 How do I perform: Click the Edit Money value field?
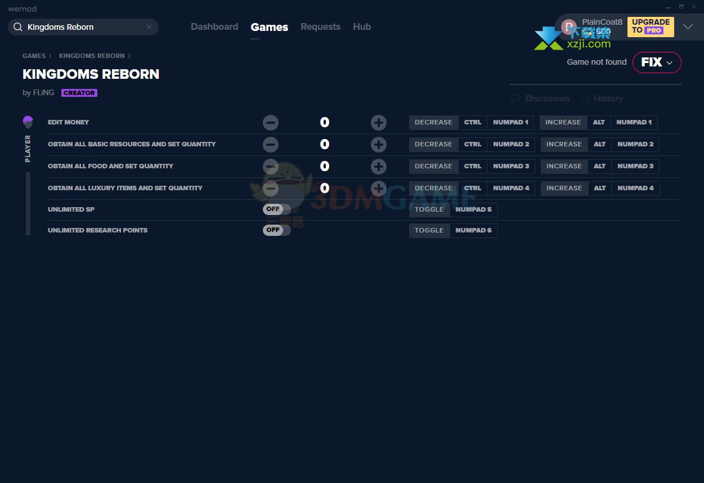[325, 122]
